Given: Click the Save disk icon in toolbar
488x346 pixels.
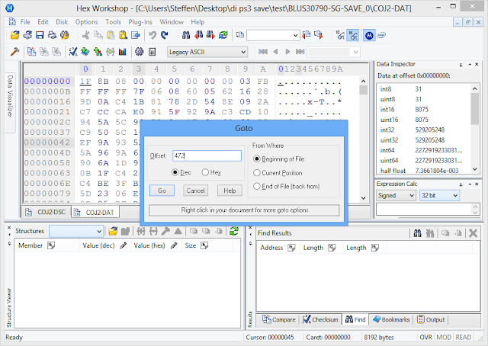Looking at the screenshot, I should pyautogui.click(x=39, y=35).
